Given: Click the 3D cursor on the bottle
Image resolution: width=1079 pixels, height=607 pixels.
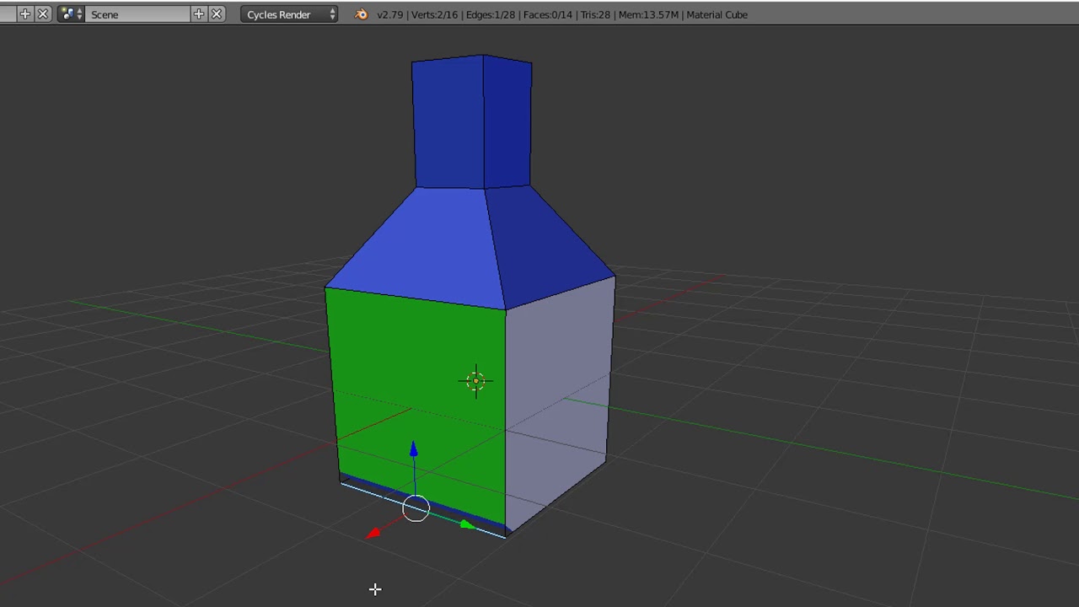Looking at the screenshot, I should point(475,381).
